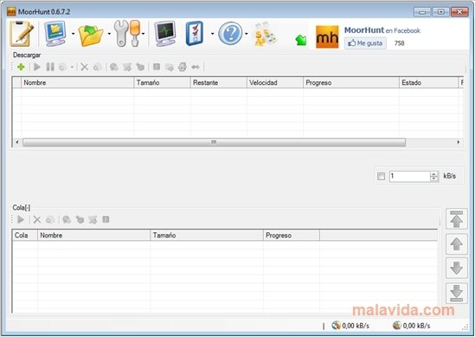Enable the kB/s speed limit checkbox
This screenshot has height=337, width=475.
[x=381, y=176]
